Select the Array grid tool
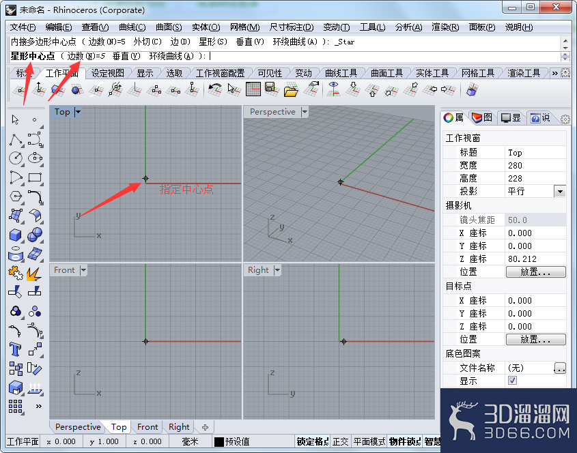 coord(16,407)
